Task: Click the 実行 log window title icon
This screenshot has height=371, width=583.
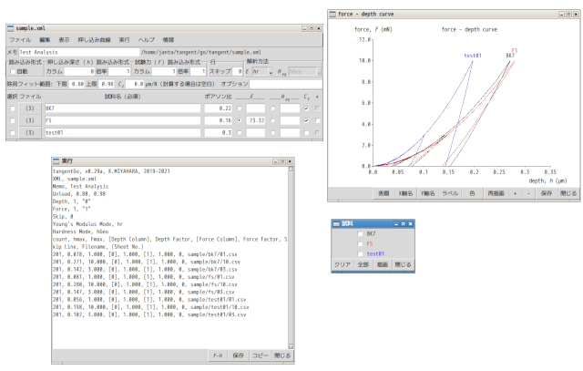Action: pyautogui.click(x=56, y=161)
